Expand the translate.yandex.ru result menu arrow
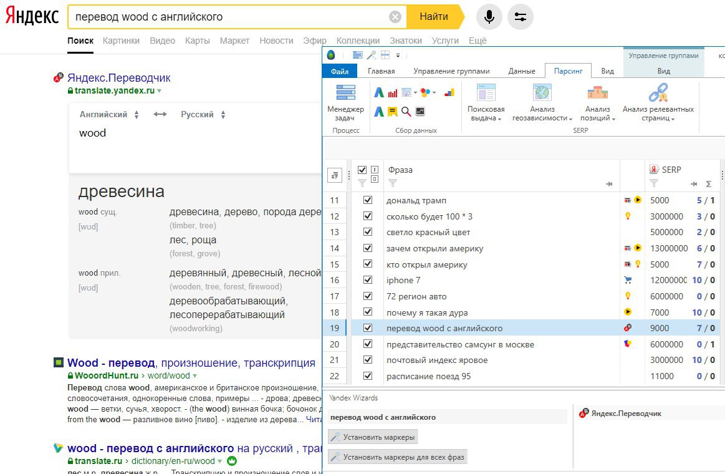Image resolution: width=725 pixels, height=474 pixels. click(159, 91)
